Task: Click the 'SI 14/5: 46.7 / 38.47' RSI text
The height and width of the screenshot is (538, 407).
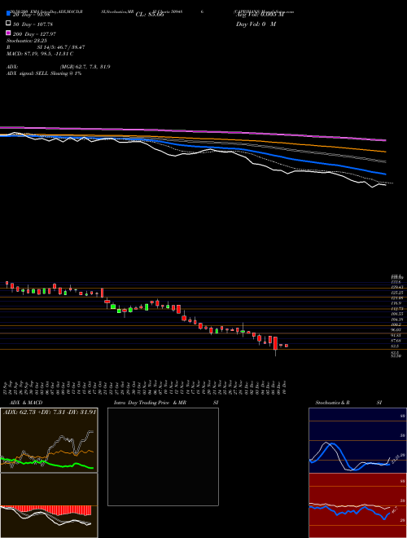Action: coord(61,47)
